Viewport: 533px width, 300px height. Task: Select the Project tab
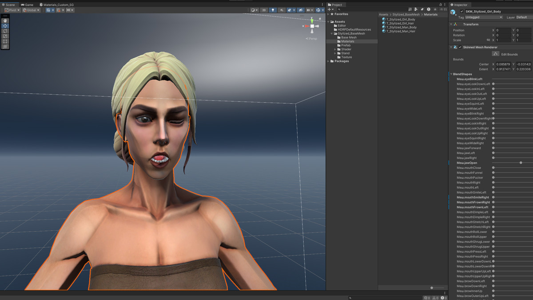pos(335,4)
